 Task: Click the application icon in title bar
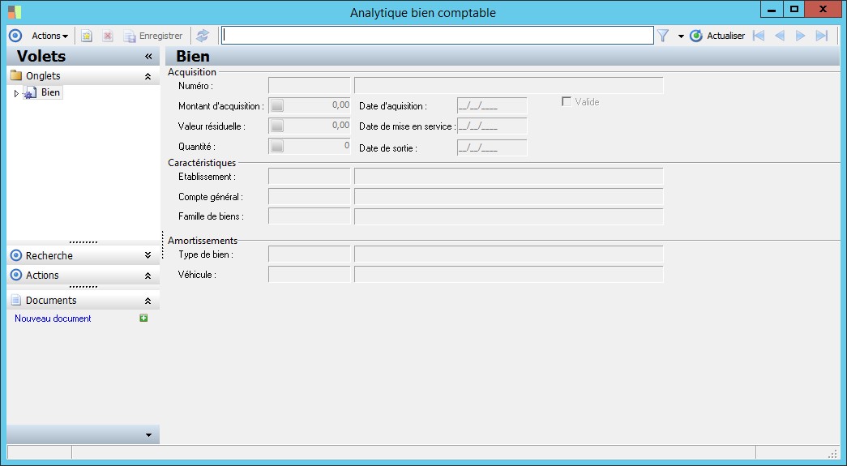[x=15, y=12]
